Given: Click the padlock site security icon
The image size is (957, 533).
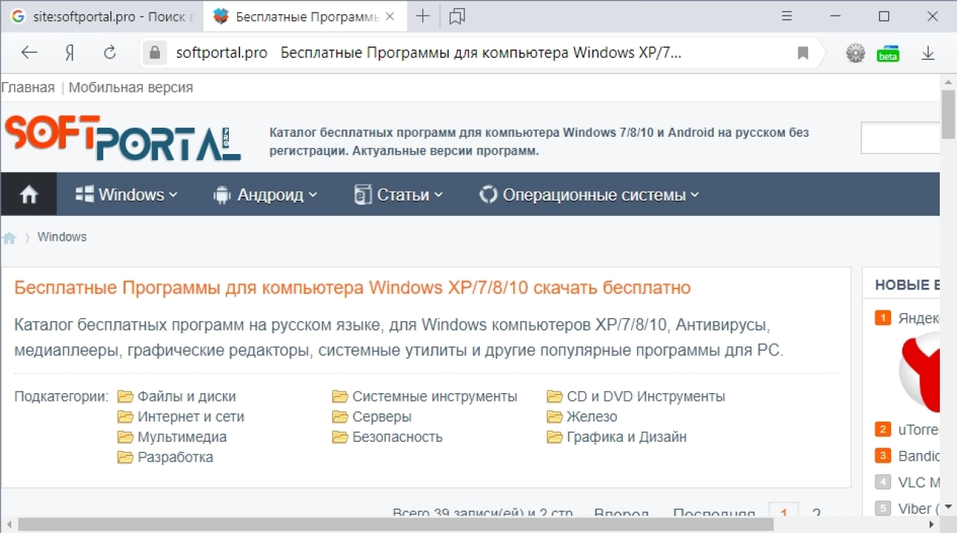Looking at the screenshot, I should coord(155,53).
